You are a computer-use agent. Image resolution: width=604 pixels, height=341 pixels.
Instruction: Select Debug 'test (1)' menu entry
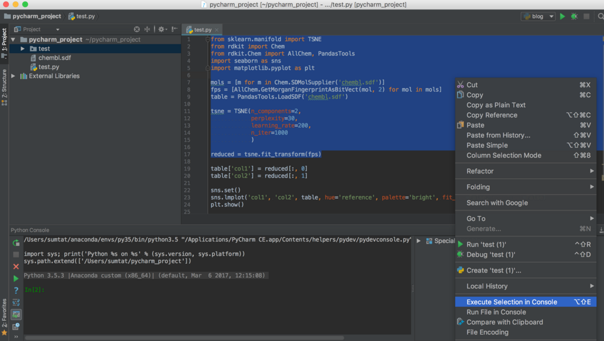(x=526, y=254)
